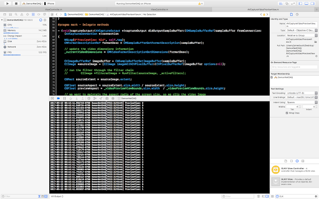Viewport: 319px width, 199px height.
Task: Add a new editor tab
Action: (317, 9)
